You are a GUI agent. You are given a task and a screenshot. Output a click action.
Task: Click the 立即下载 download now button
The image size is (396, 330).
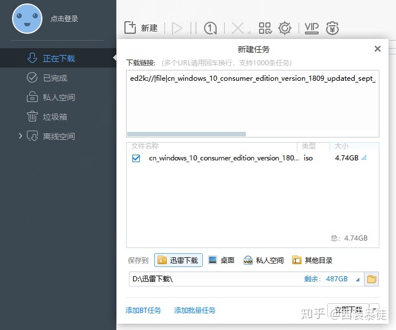coord(348,309)
